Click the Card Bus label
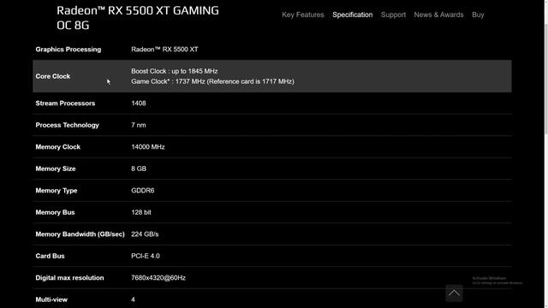Image resolution: width=548 pixels, height=308 pixels. coord(50,256)
